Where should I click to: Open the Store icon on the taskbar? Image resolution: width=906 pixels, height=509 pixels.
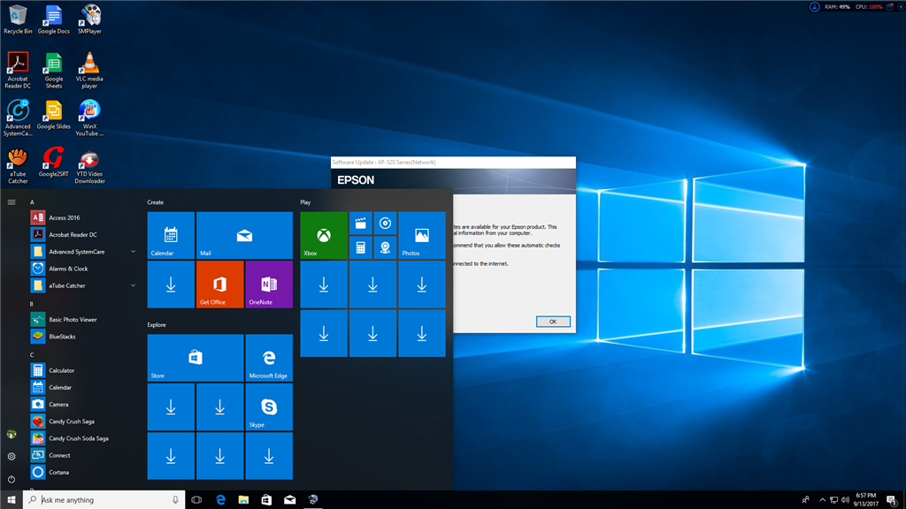coord(266,500)
